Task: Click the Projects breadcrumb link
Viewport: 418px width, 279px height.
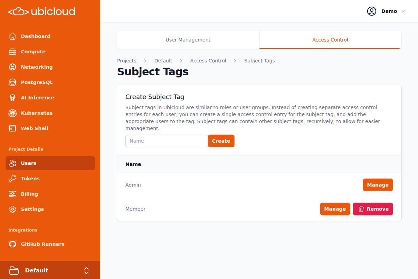Action: coord(126,61)
